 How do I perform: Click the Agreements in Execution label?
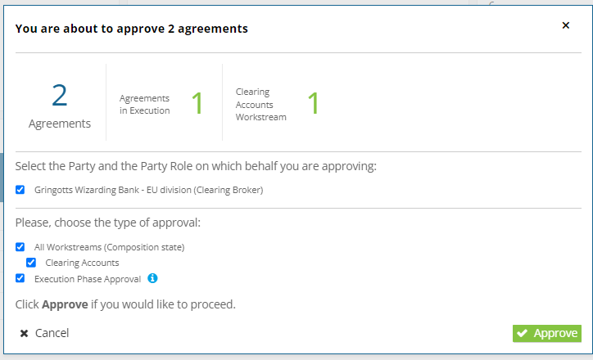click(144, 104)
